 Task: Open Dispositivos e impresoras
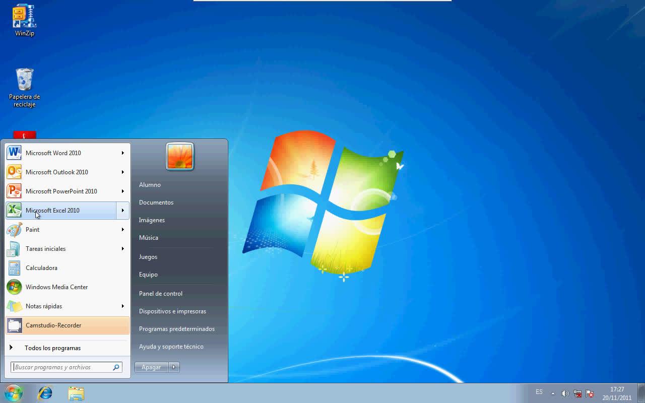click(172, 311)
